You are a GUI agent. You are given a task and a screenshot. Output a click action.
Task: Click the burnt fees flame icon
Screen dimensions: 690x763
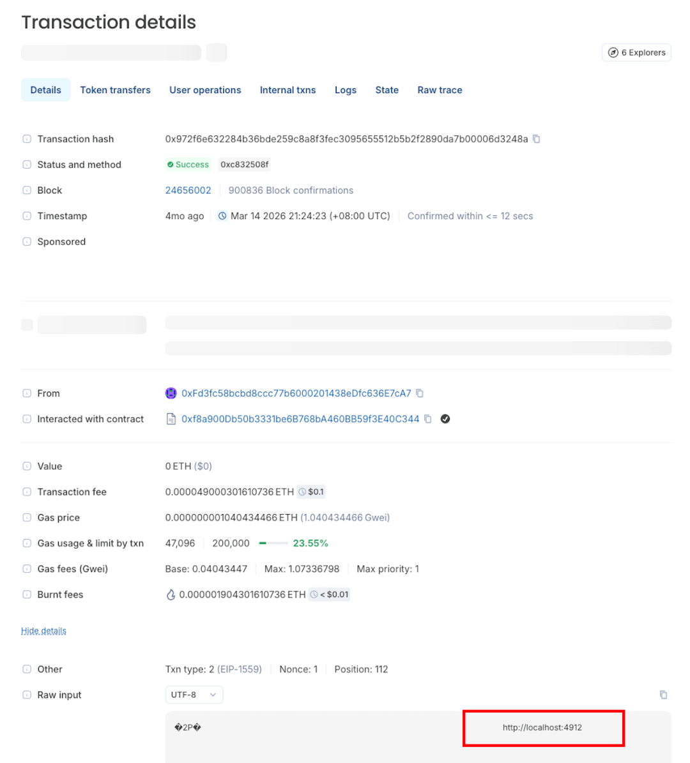click(x=171, y=594)
